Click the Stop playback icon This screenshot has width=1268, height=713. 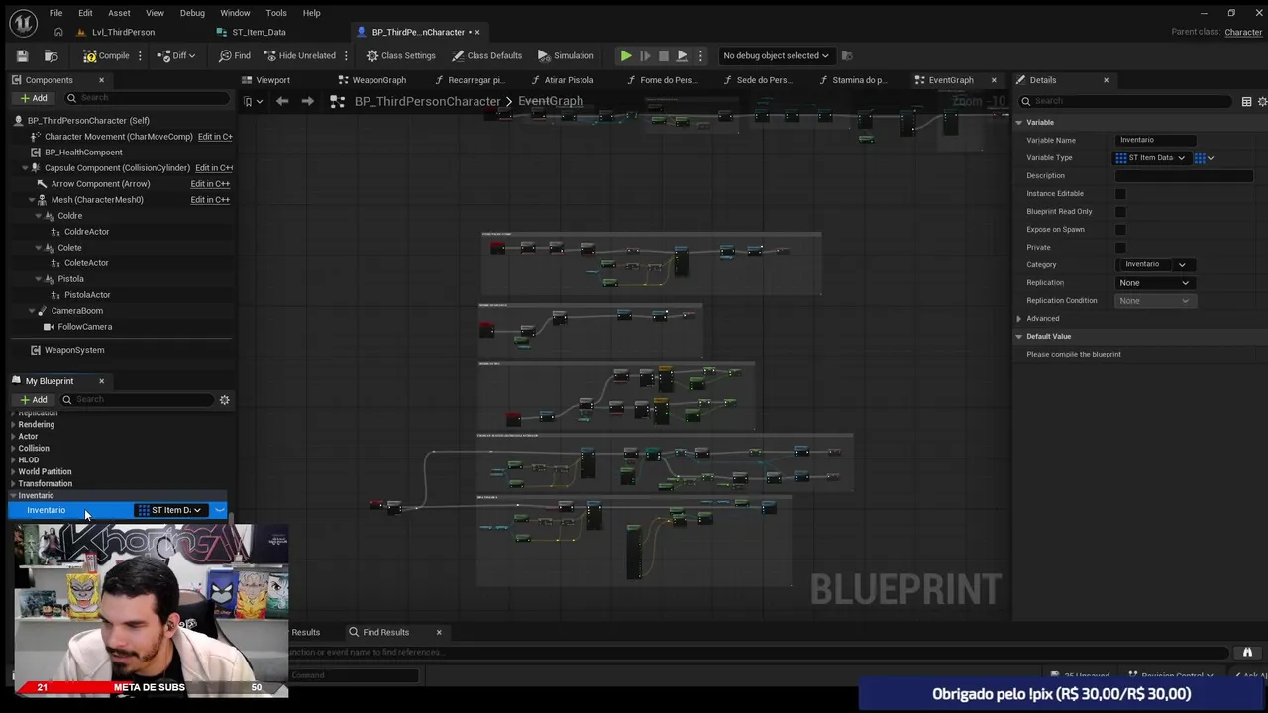[x=664, y=55]
